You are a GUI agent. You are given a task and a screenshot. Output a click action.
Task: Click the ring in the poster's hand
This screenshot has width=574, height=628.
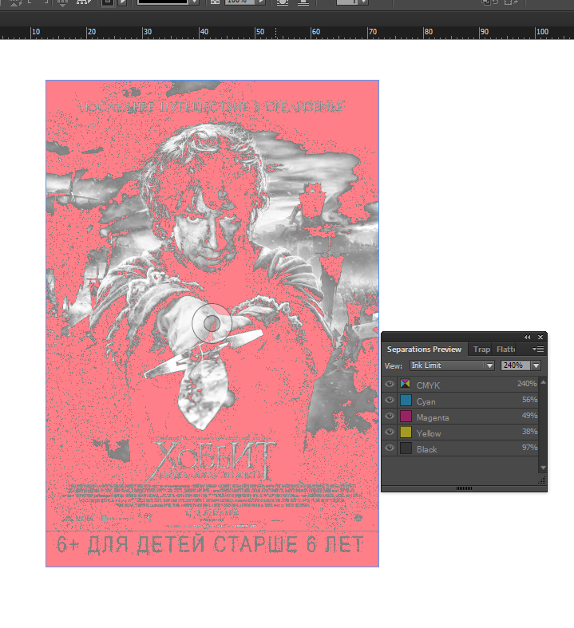coord(212,323)
